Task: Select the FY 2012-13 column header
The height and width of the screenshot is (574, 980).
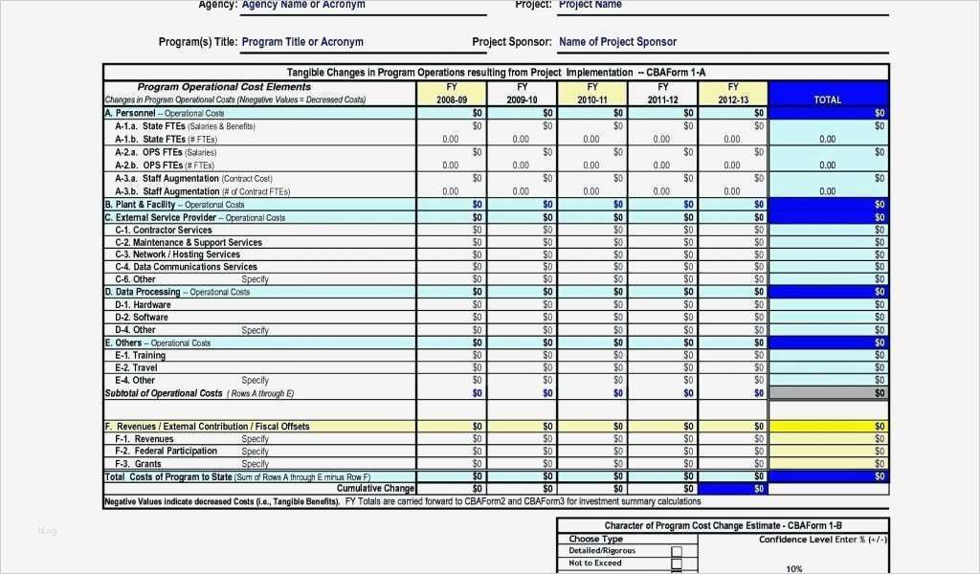Action: click(x=732, y=92)
